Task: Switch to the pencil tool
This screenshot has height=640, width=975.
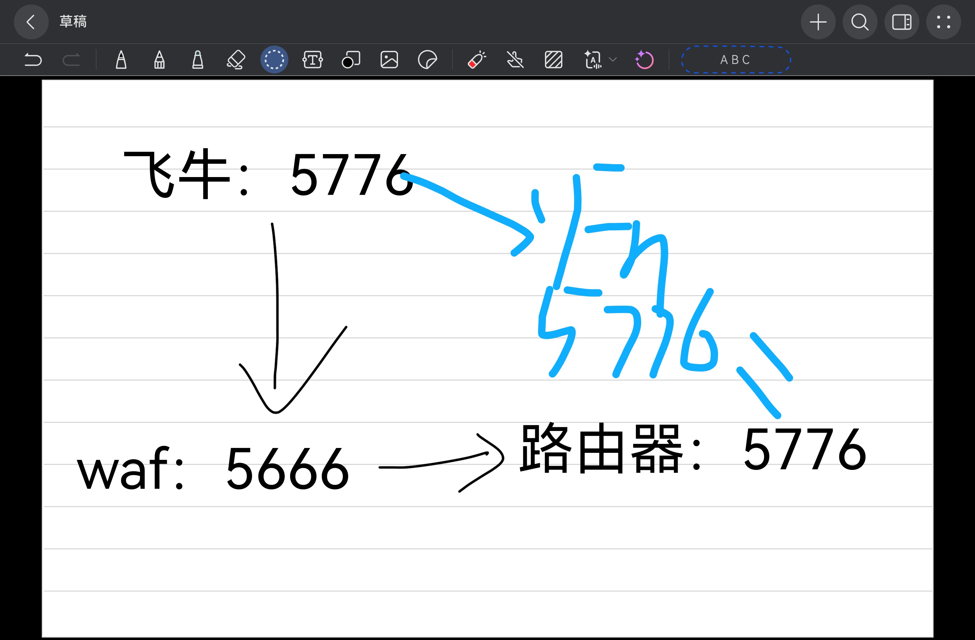Action: [159, 59]
